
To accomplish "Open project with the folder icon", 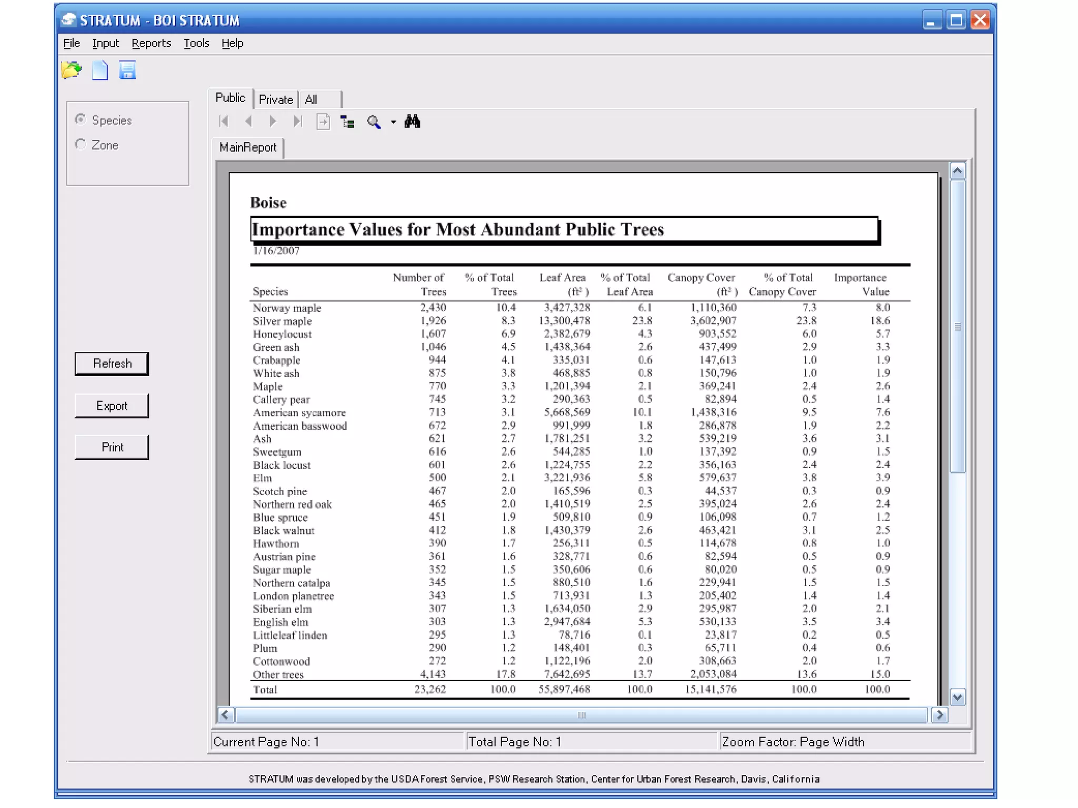I will click(72, 70).
